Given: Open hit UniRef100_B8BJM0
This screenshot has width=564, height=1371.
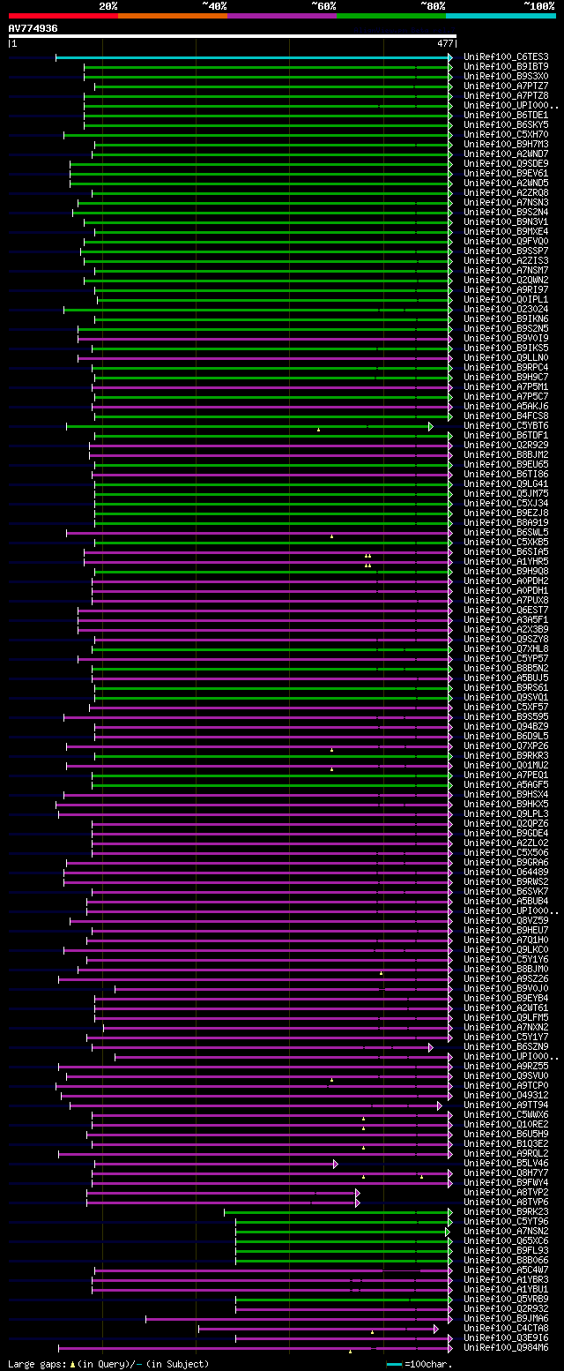Looking at the screenshot, I should point(505,970).
